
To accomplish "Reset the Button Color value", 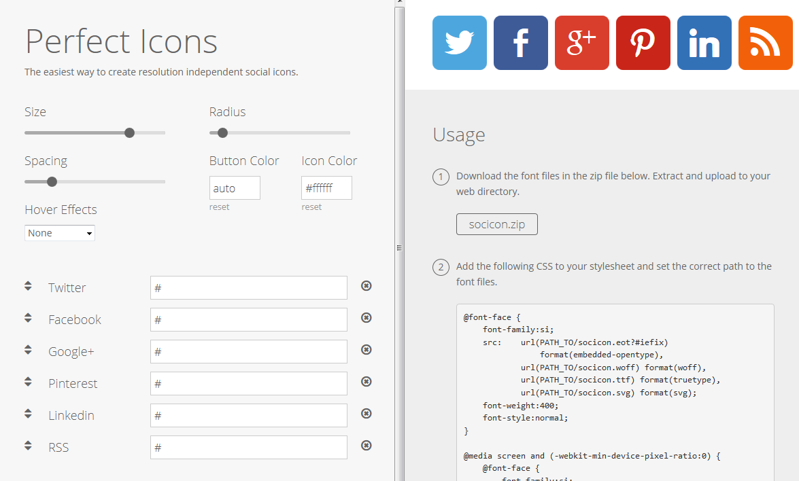I will (219, 207).
